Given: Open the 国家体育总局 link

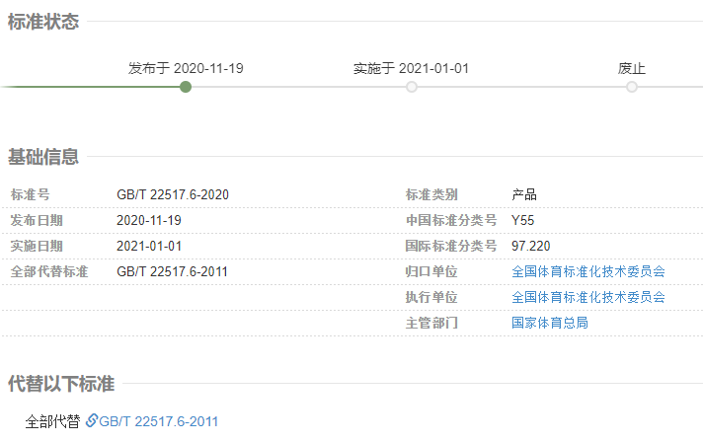Looking at the screenshot, I should point(550,323).
